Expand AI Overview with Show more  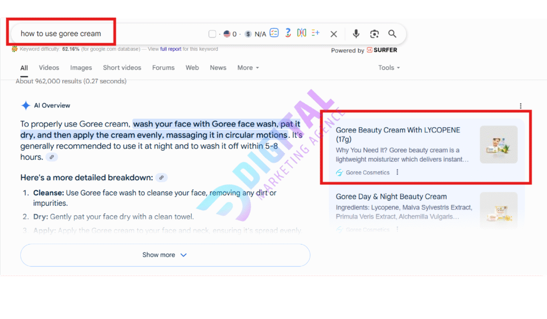pos(165,255)
